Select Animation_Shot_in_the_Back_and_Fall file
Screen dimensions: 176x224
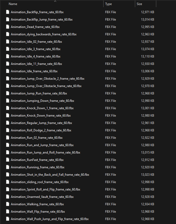click(x=50, y=175)
